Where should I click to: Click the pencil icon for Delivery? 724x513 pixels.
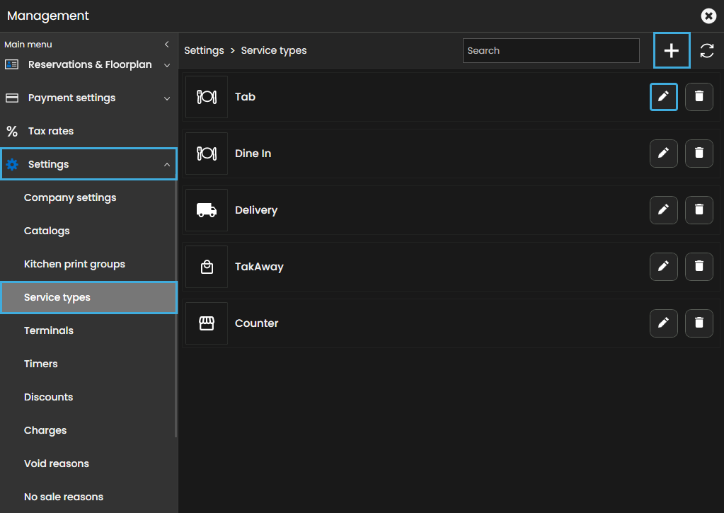tap(663, 210)
